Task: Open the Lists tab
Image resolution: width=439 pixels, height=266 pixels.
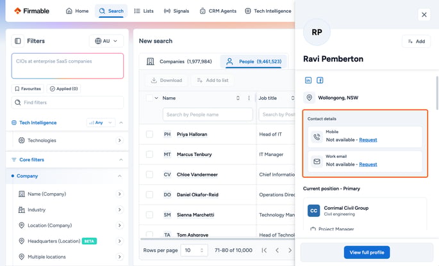Action: point(144,11)
